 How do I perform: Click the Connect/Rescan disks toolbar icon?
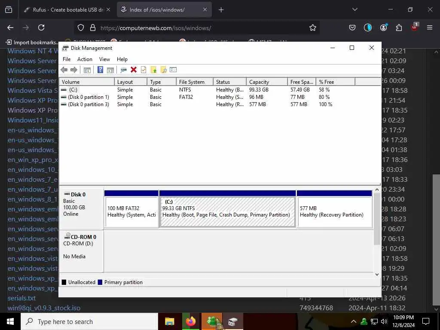pos(123,70)
